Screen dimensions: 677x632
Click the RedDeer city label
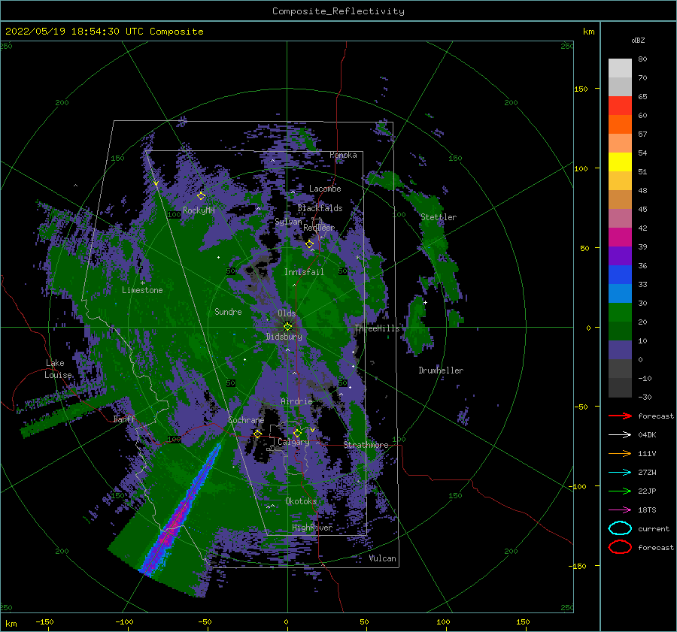[x=319, y=228]
